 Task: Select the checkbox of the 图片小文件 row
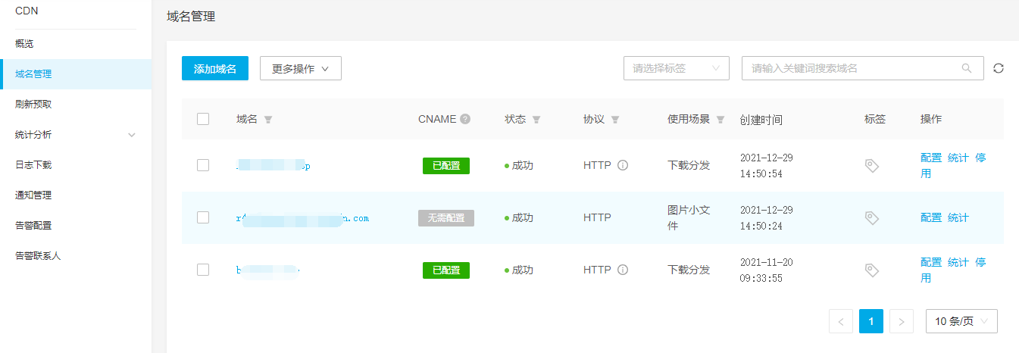pyautogui.click(x=203, y=217)
